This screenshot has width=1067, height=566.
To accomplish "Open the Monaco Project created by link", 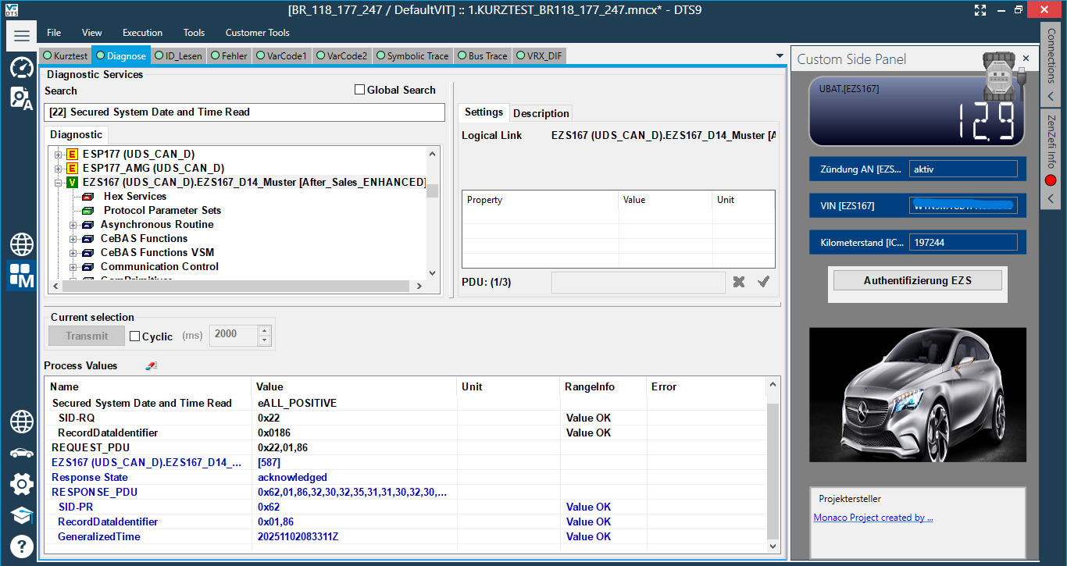I will [873, 518].
